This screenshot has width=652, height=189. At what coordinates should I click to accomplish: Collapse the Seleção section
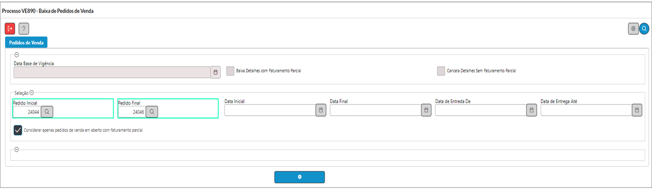[x=32, y=93]
